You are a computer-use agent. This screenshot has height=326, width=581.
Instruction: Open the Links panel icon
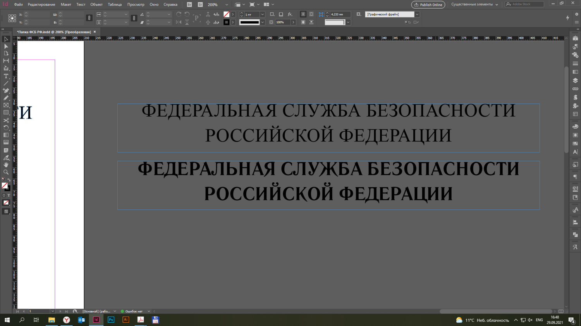click(x=575, y=89)
